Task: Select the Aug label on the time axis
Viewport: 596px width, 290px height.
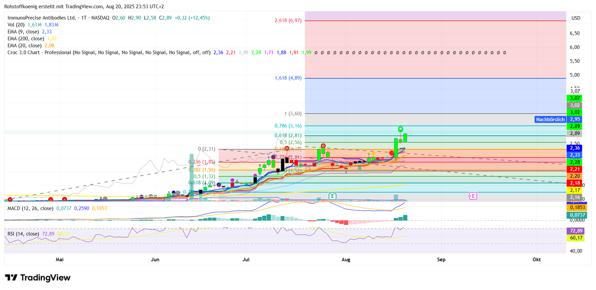Action: (x=346, y=260)
